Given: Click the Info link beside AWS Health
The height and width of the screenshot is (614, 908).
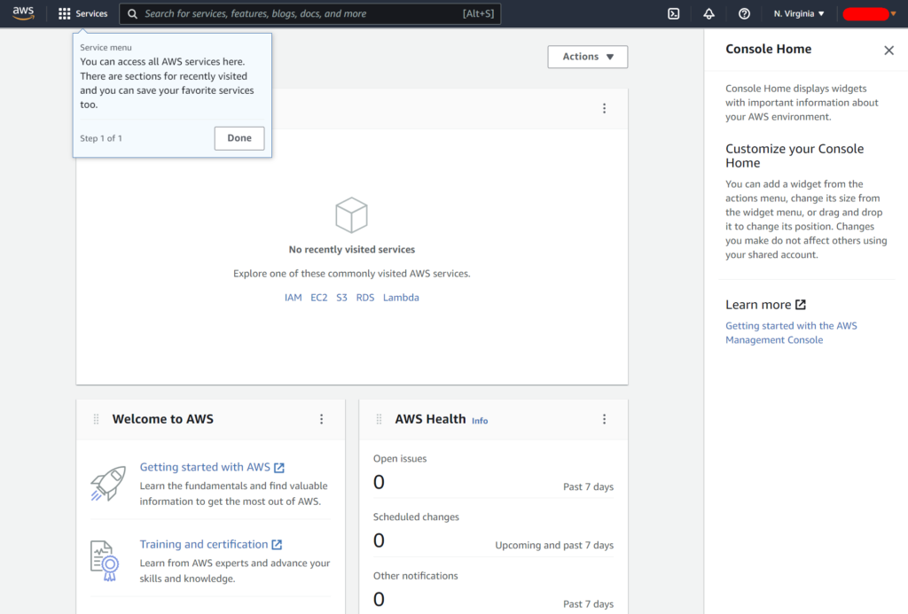Looking at the screenshot, I should click(480, 421).
